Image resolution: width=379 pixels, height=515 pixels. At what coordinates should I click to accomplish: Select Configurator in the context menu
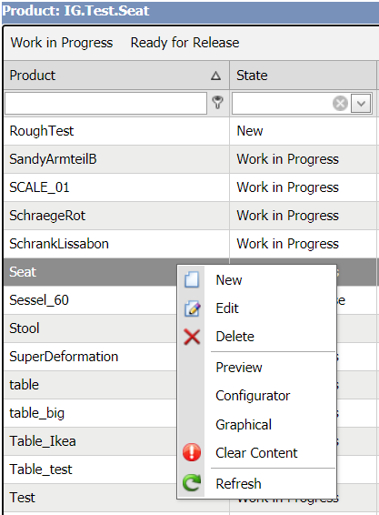click(253, 396)
